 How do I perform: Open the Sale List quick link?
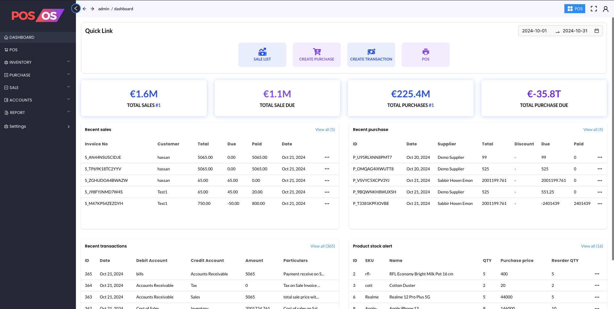(262, 55)
